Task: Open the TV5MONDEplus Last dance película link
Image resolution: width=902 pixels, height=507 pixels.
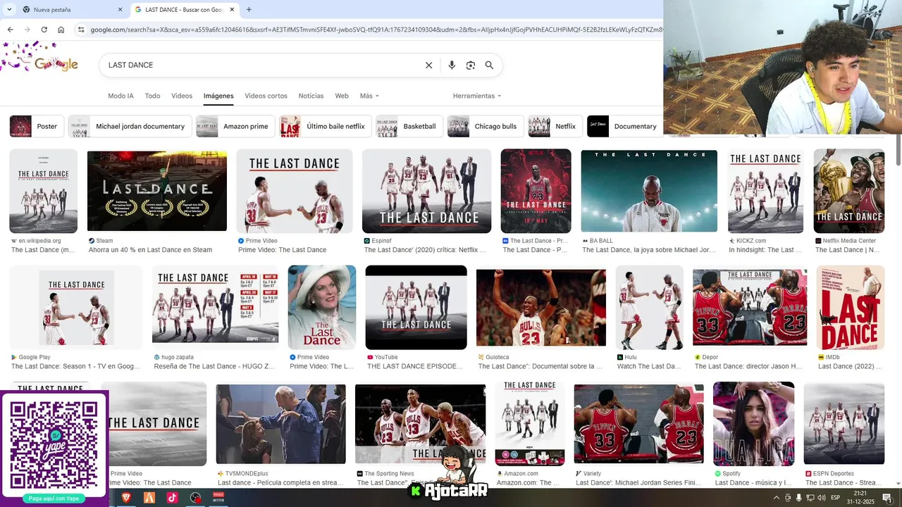Action: pyautogui.click(x=281, y=482)
